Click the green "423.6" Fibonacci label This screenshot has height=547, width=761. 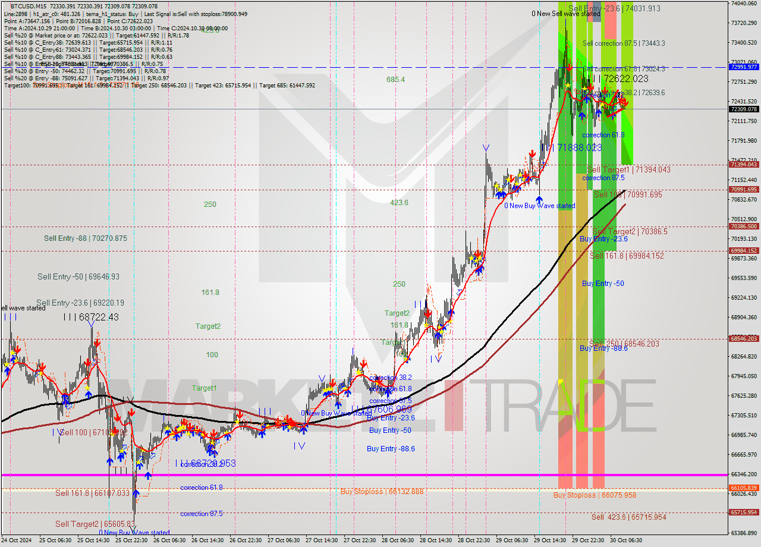coord(399,202)
